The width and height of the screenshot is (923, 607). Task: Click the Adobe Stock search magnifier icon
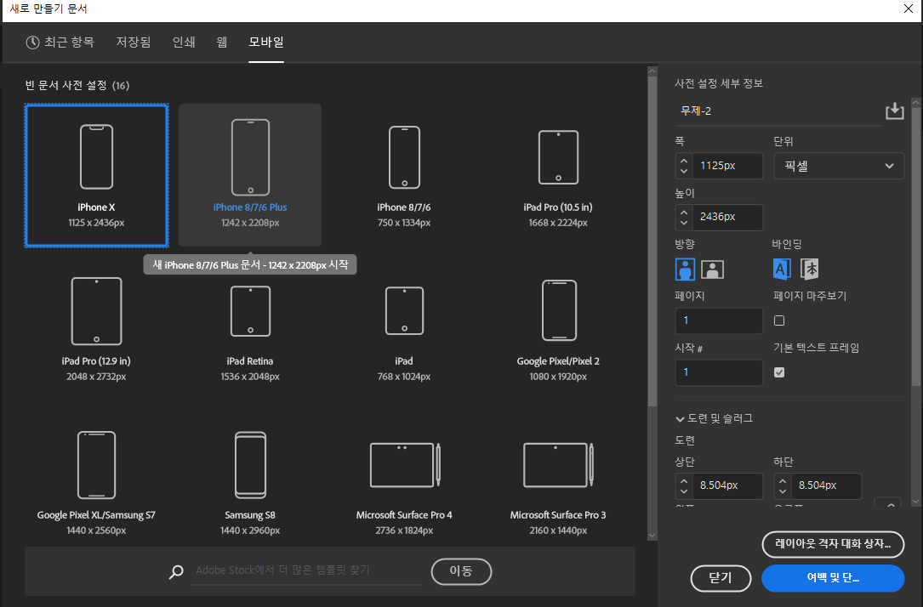click(x=176, y=571)
